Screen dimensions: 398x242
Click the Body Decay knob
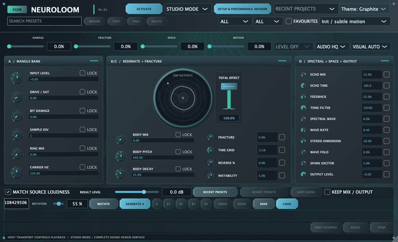coord(120,173)
